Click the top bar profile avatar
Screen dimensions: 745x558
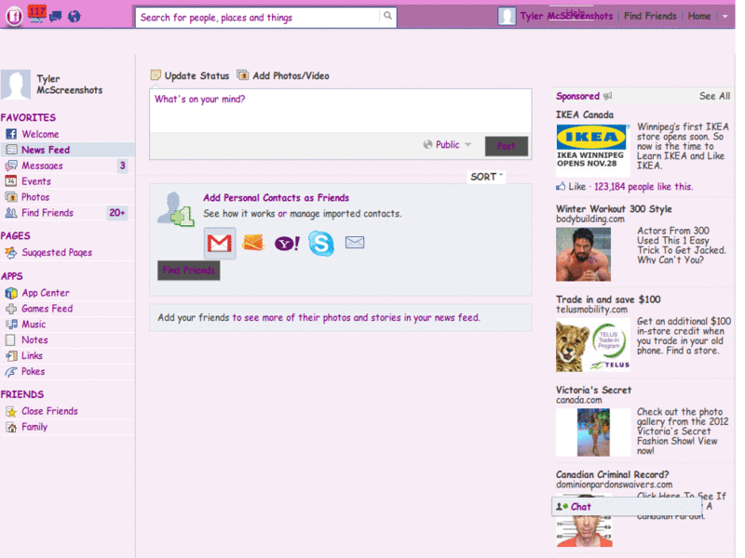click(507, 17)
